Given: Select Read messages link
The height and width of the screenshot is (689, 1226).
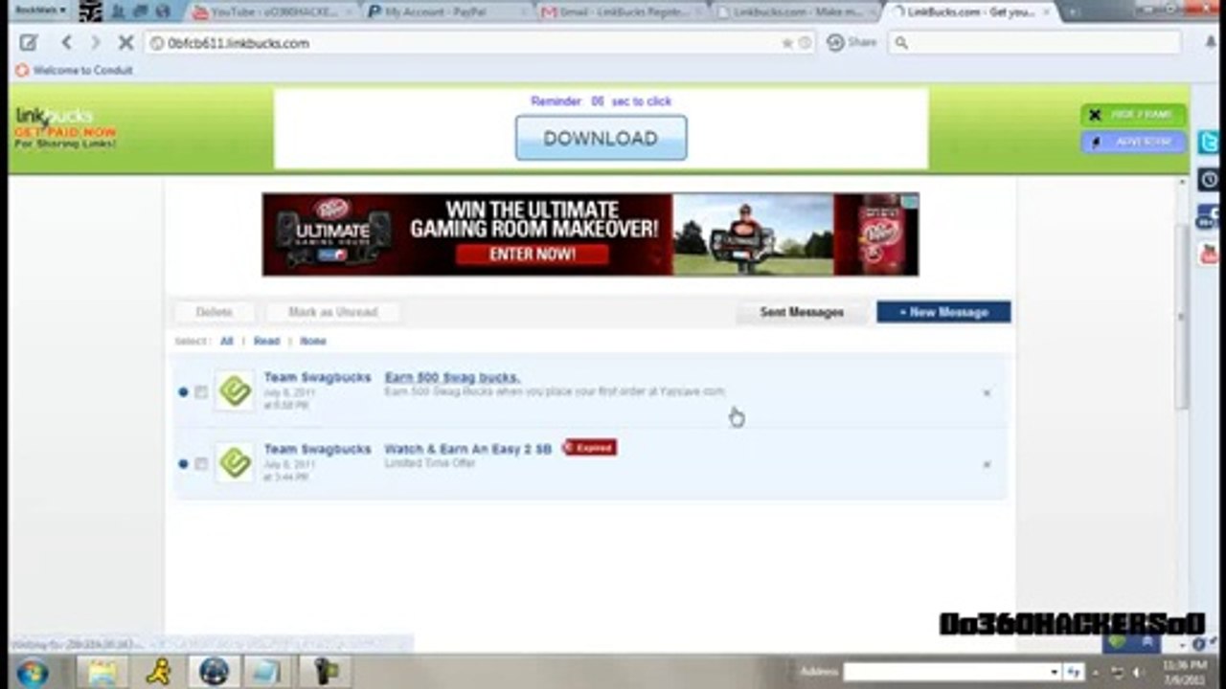Looking at the screenshot, I should click(x=266, y=341).
